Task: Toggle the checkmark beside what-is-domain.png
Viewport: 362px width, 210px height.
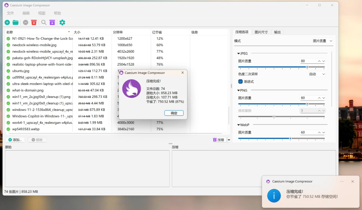Action: pyautogui.click(x=8, y=90)
